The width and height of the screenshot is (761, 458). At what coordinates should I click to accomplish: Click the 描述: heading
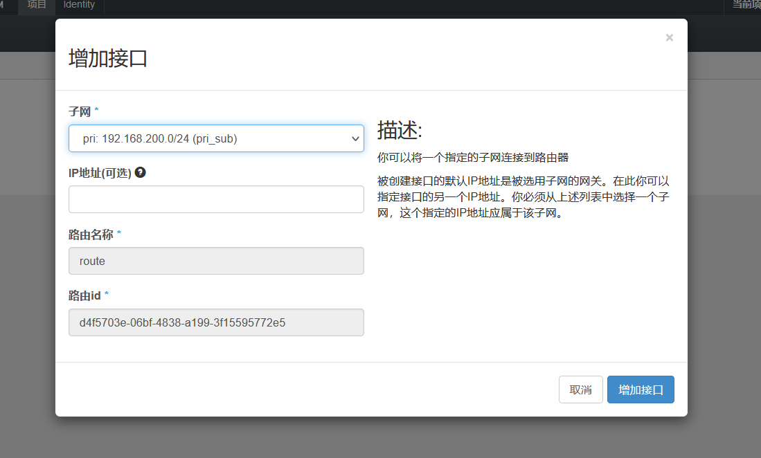pos(400,130)
